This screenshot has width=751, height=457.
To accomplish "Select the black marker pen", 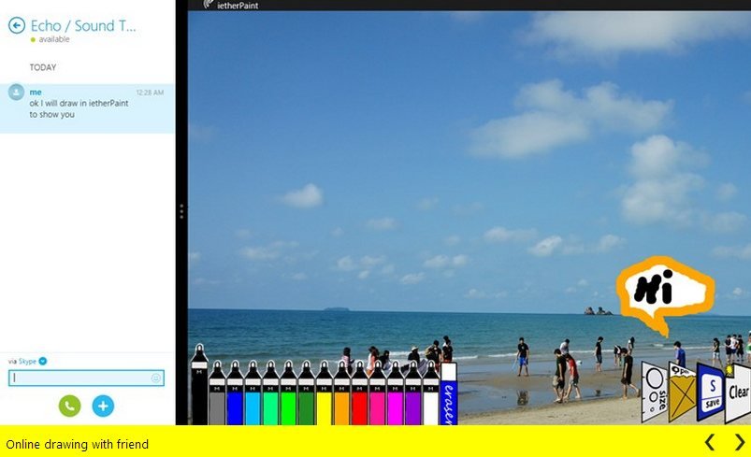I will [199, 385].
